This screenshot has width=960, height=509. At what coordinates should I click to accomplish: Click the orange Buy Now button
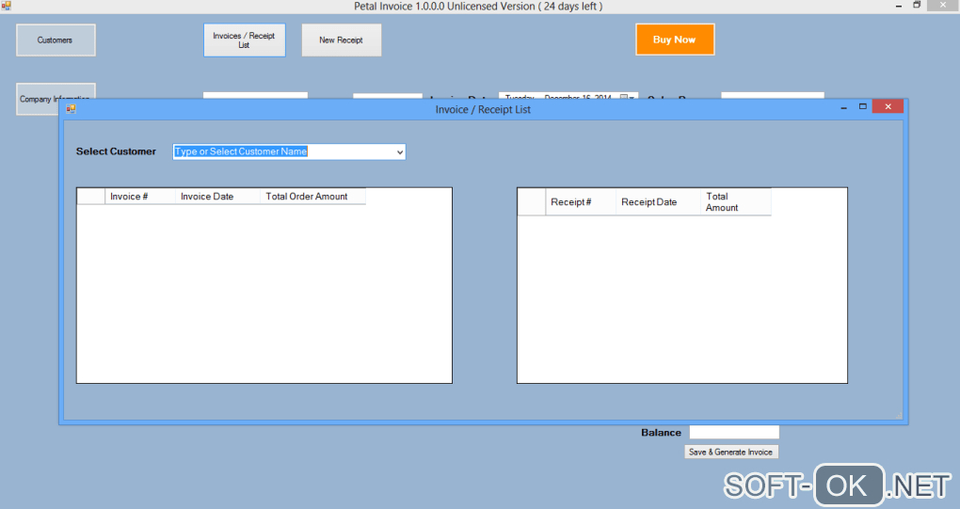pyautogui.click(x=675, y=40)
